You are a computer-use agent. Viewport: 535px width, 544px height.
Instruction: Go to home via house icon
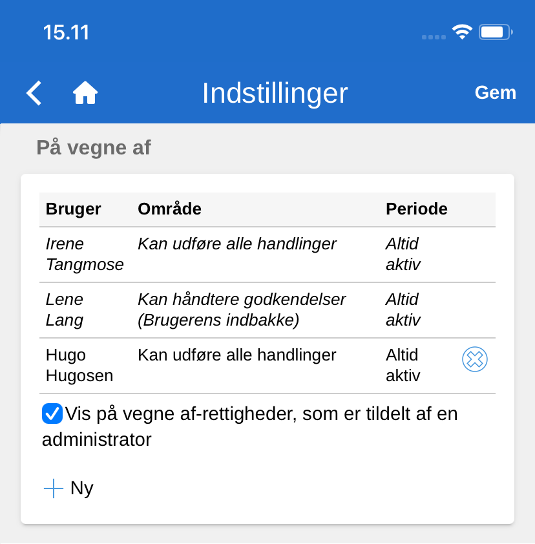pos(85,93)
